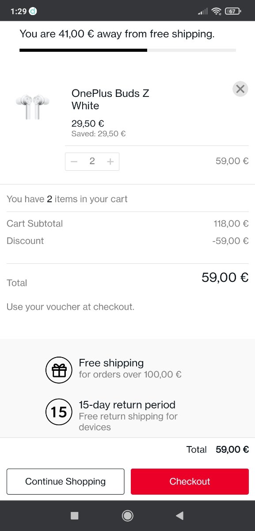
Task: Tap the quantity field showing 2
Action: tap(92, 162)
